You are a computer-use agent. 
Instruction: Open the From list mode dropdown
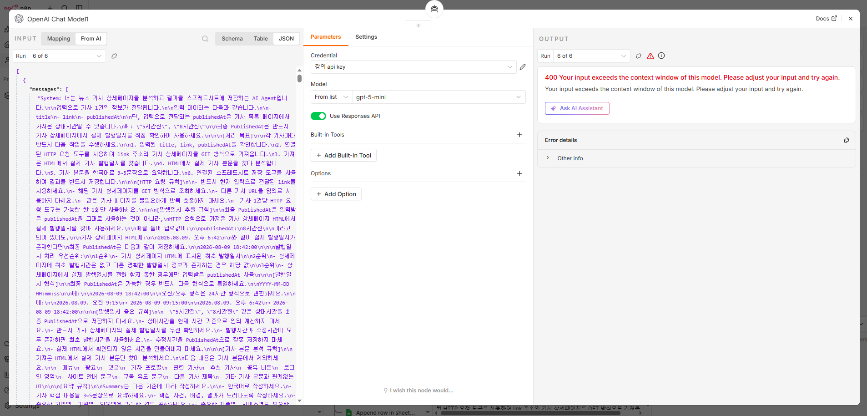332,97
